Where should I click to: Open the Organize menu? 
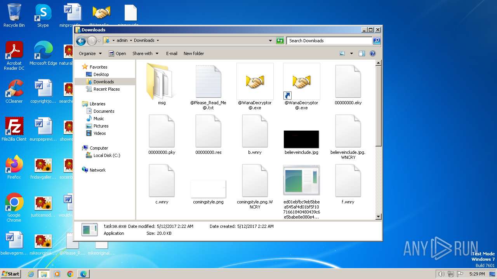[90, 53]
